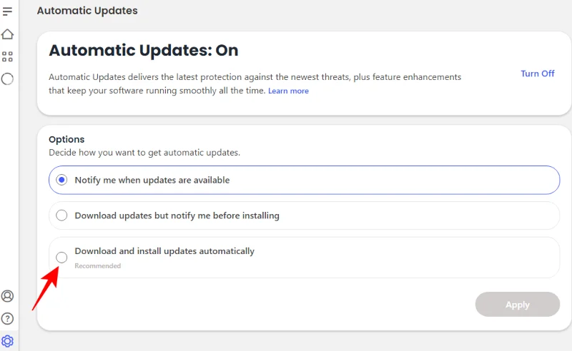Open the Learn more link

(x=288, y=91)
